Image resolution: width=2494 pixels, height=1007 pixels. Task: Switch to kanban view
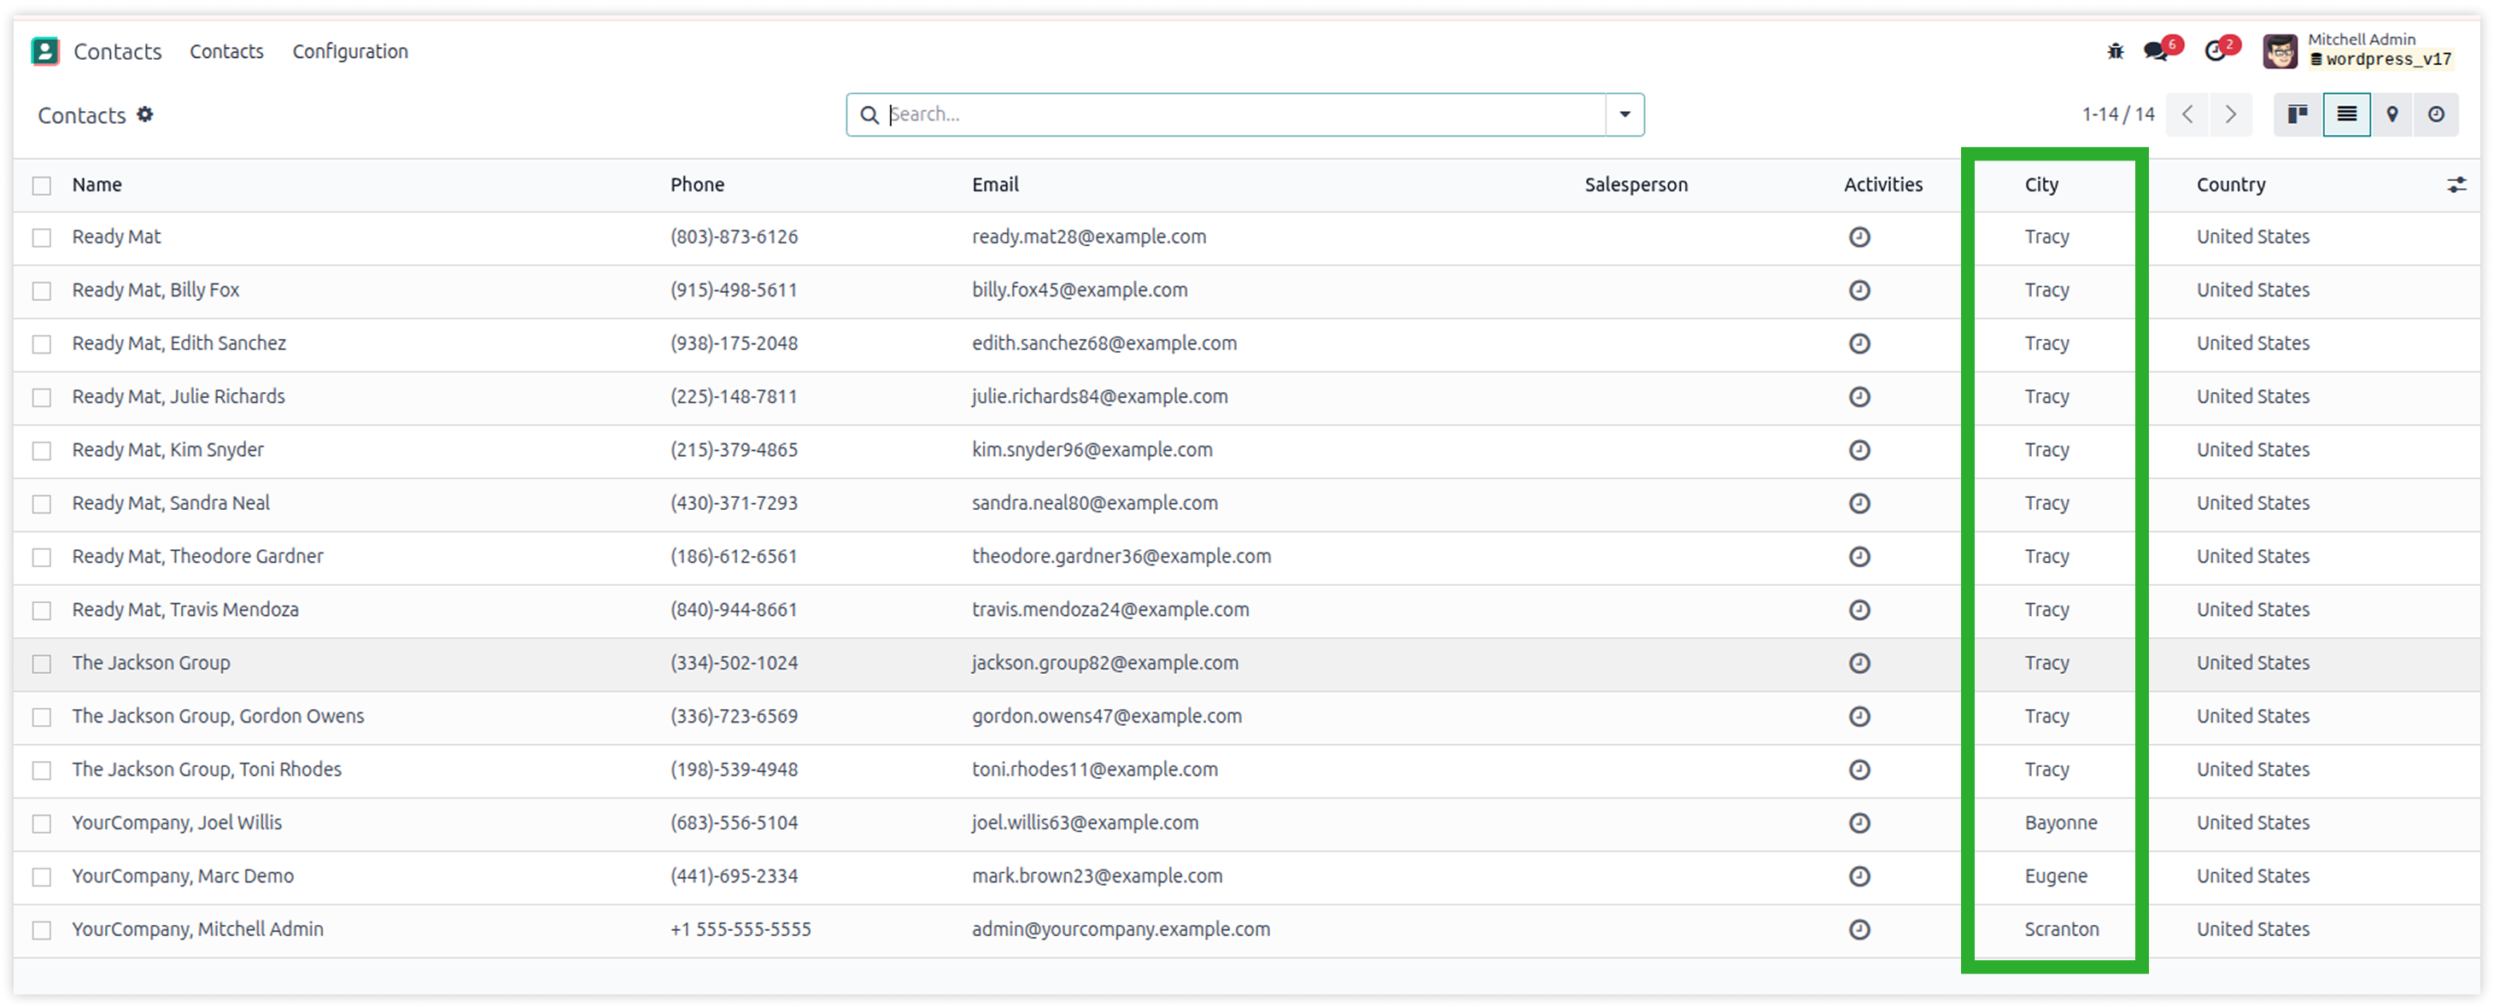[2298, 114]
